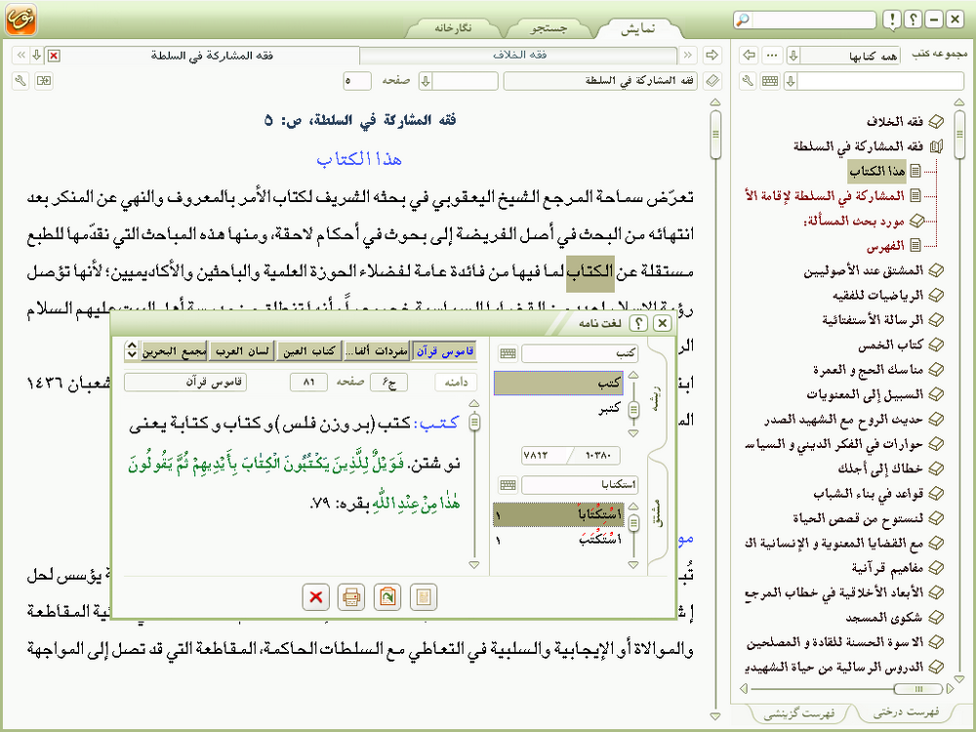Viewport: 976px width, 732px height.
Task: Switch to the جستجو tab
Action: (x=549, y=28)
